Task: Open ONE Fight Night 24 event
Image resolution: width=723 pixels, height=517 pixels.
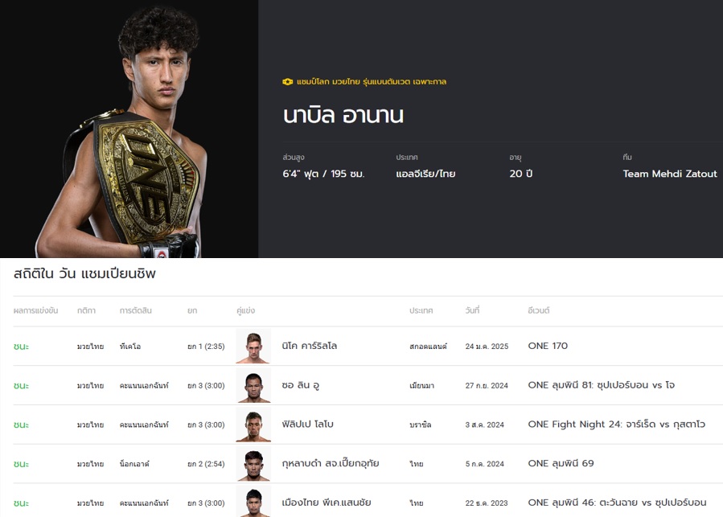Action: pyautogui.click(x=617, y=425)
